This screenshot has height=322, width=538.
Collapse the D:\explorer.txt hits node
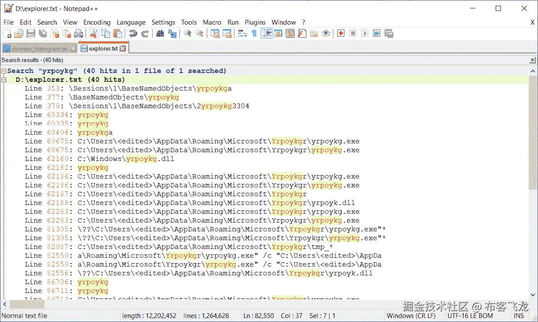tap(4, 80)
